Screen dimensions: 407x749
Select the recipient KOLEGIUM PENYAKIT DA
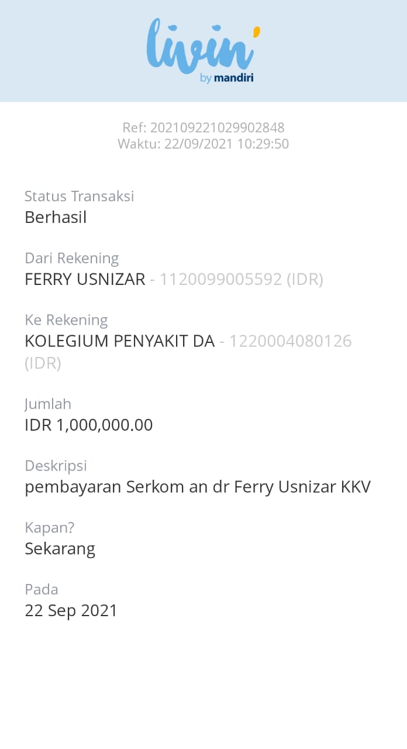tap(119, 342)
